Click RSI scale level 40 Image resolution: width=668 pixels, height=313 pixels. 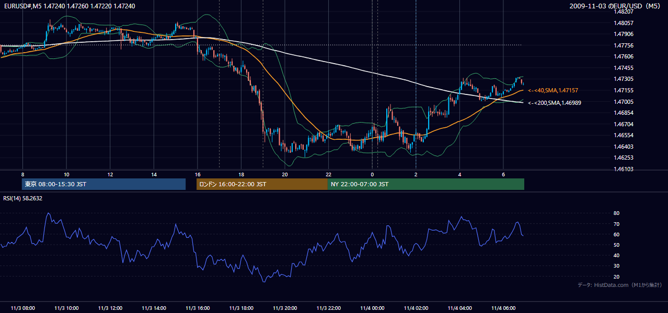tap(617, 255)
